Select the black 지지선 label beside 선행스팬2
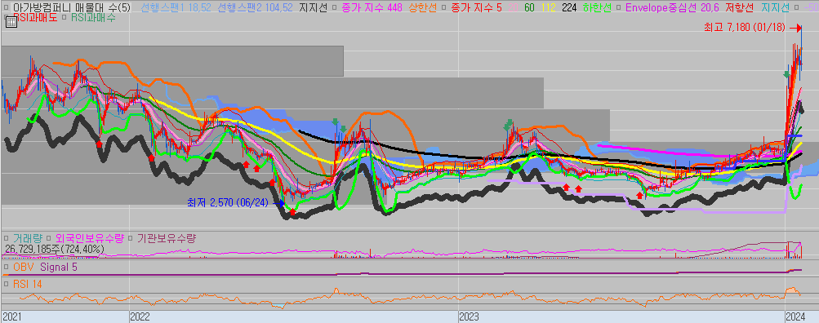Screen dimensions: 819x323 [x=313, y=8]
